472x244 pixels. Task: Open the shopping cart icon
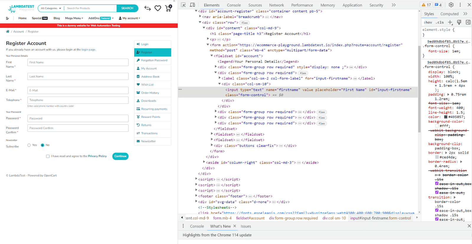pos(168,8)
